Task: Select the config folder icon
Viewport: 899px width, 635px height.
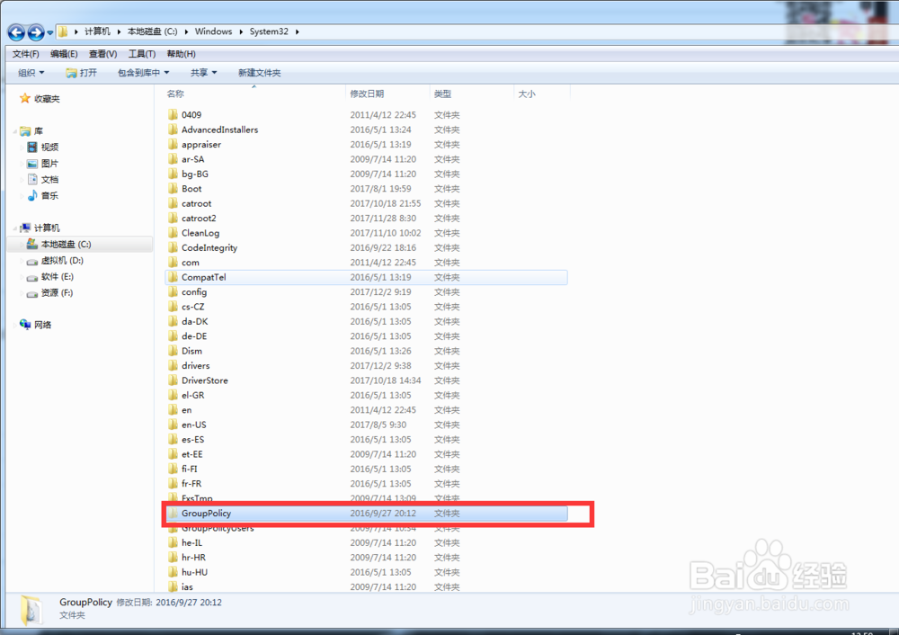Action: point(174,291)
